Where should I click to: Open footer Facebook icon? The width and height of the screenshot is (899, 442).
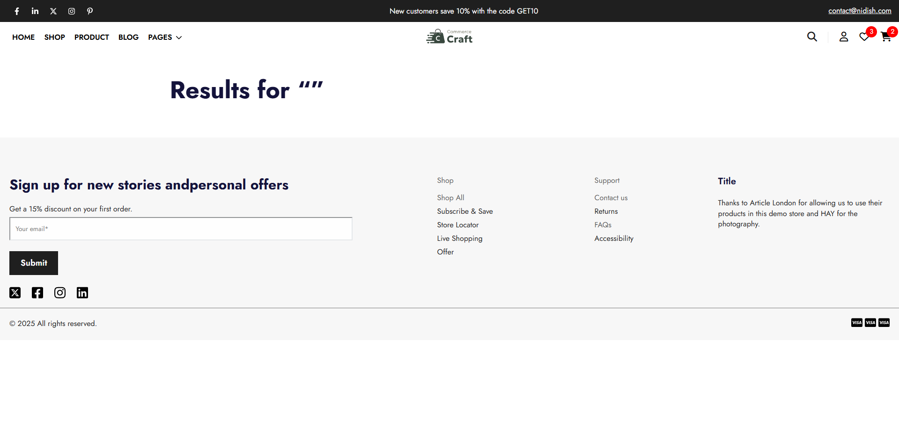point(37,293)
